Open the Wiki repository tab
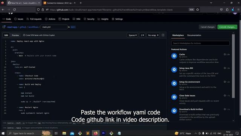The width and height of the screenshot is (241, 136). pos(76,19)
